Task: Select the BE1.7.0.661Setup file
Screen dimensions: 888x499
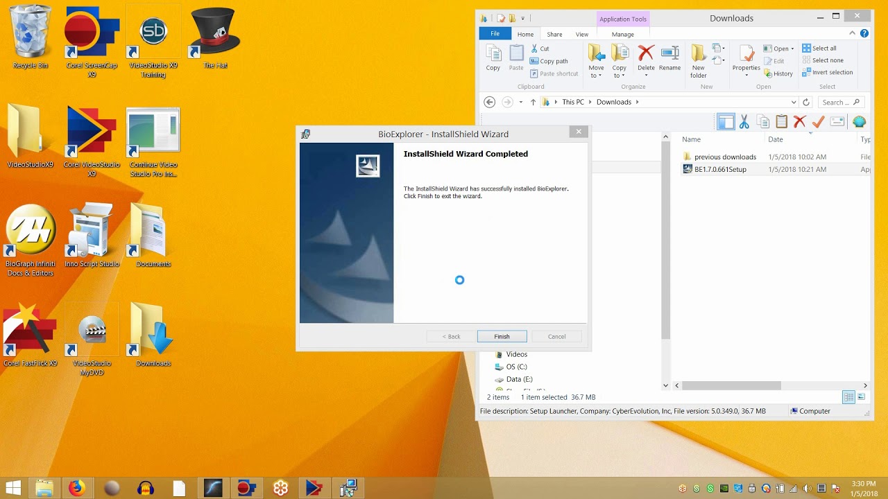Action: [720, 169]
